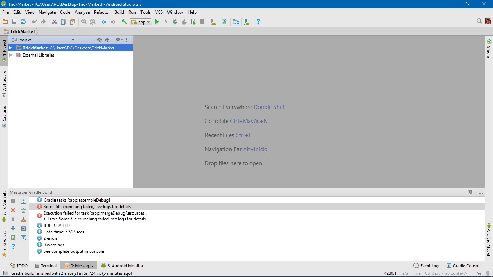Click the Cut scissors icon
This screenshot has height=277, width=493.
[54, 22]
